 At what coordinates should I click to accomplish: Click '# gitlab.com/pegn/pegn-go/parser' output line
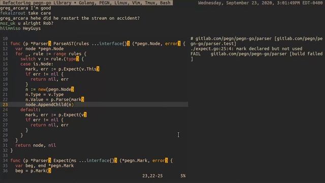(256, 41)
